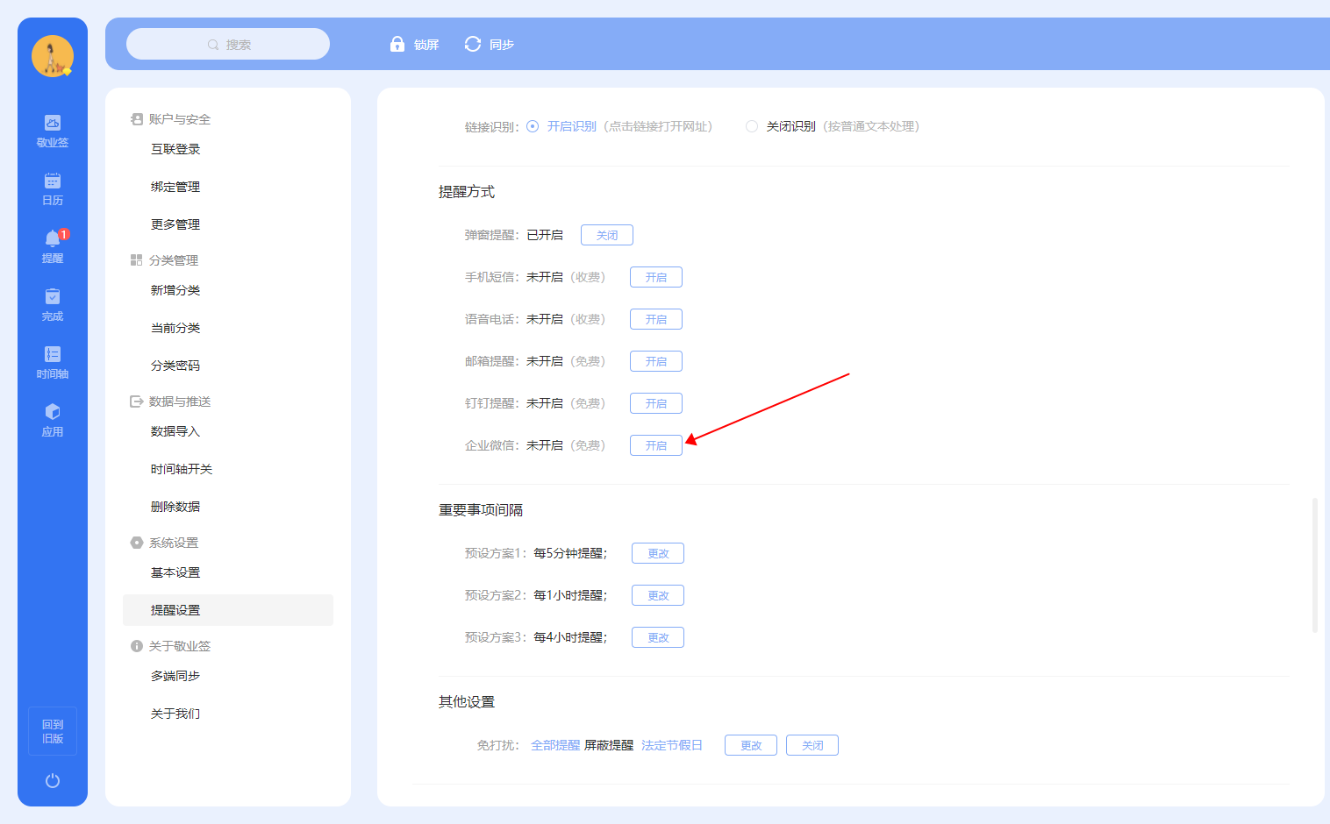The width and height of the screenshot is (1330, 824).
Task: Click the 关于敬业签 info icon
Action: 136,646
